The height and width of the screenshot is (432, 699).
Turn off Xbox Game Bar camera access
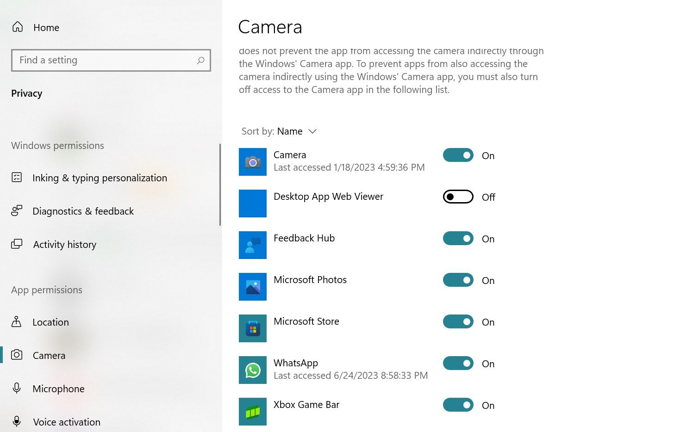(x=458, y=405)
